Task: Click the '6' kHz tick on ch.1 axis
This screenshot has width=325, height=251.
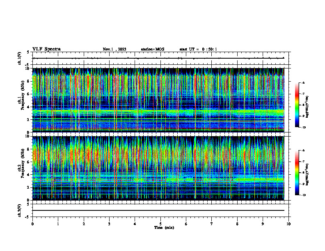Action: 29,94
